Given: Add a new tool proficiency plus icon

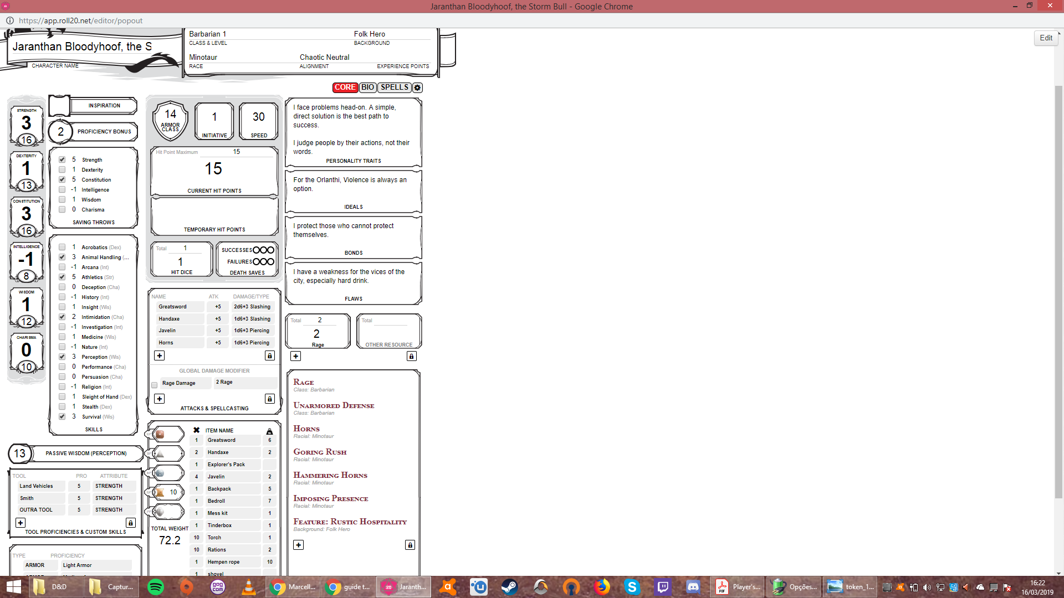Looking at the screenshot, I should click(x=21, y=523).
